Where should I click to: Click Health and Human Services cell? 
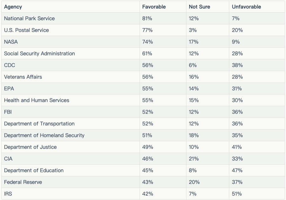(36, 100)
